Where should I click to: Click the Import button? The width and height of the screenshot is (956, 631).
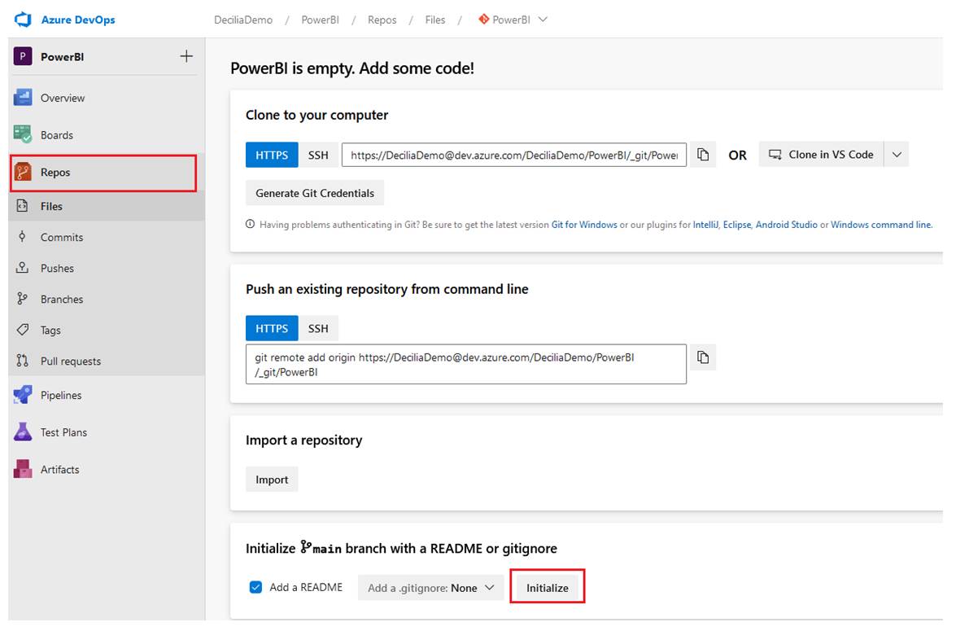[272, 480]
